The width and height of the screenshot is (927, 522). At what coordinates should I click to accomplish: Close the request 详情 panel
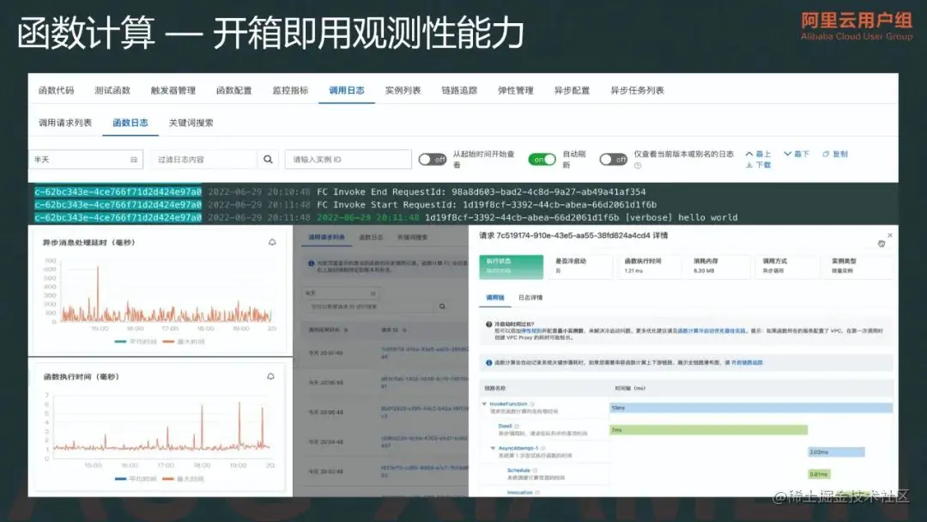click(890, 235)
